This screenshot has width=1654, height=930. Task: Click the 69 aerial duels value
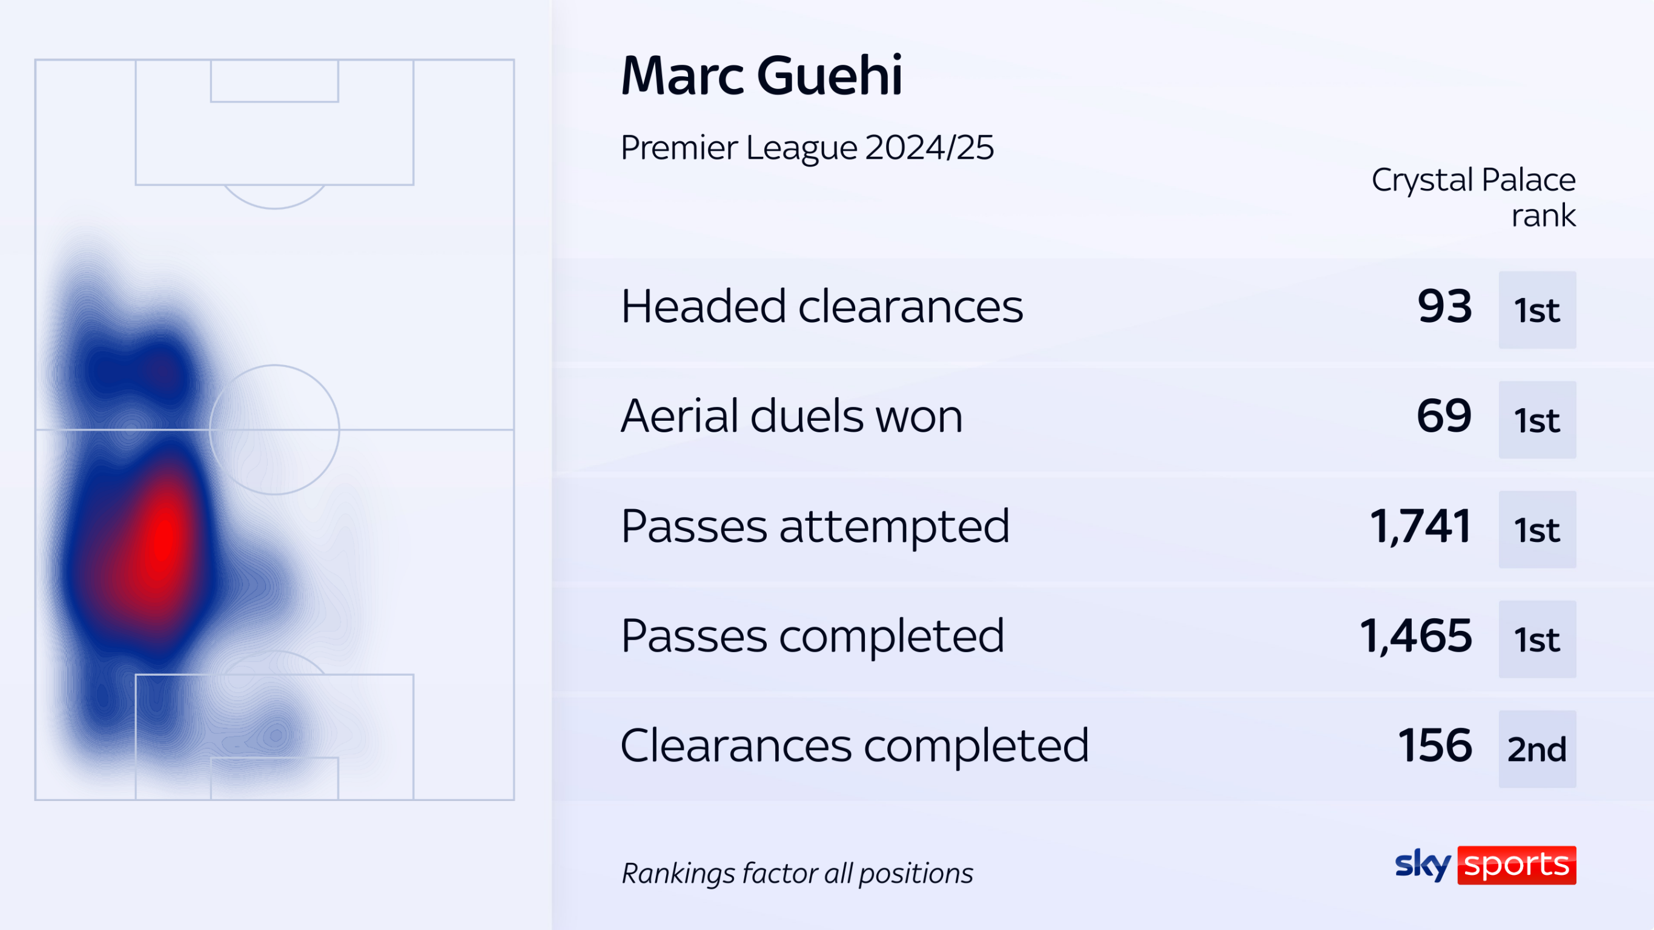tap(1444, 416)
